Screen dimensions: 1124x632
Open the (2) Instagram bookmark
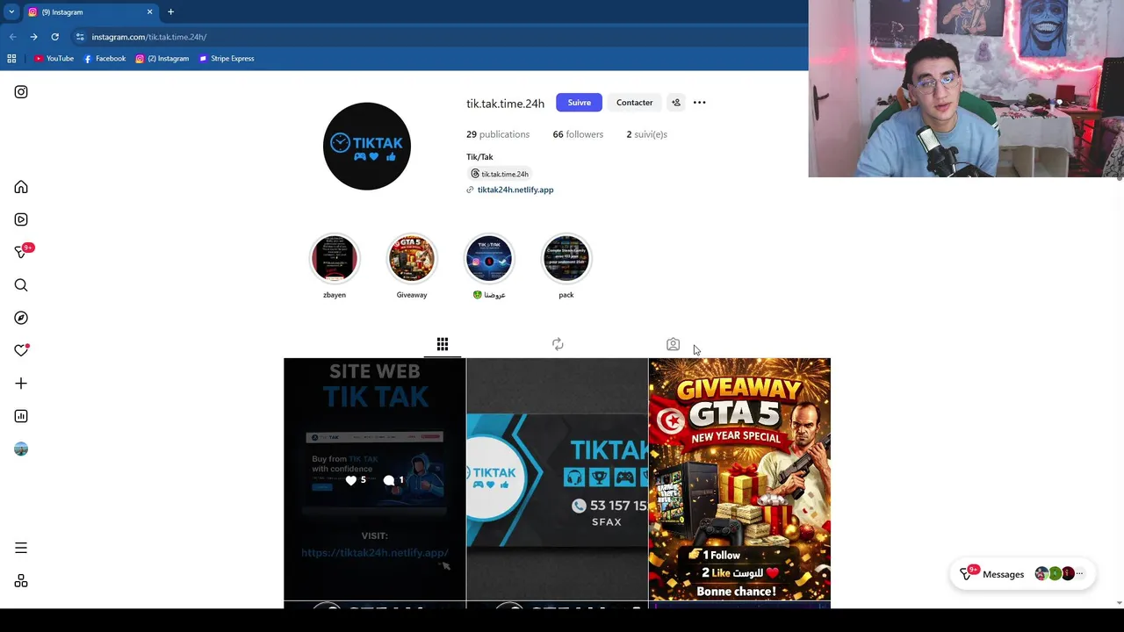click(162, 59)
